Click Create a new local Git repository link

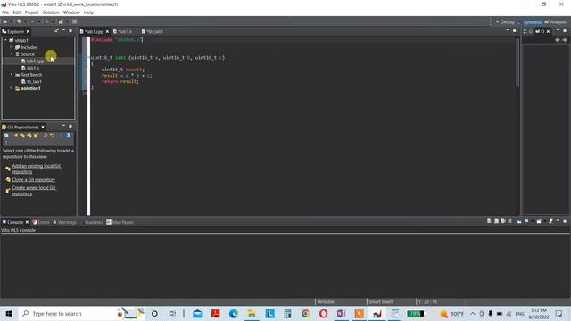tap(34, 191)
